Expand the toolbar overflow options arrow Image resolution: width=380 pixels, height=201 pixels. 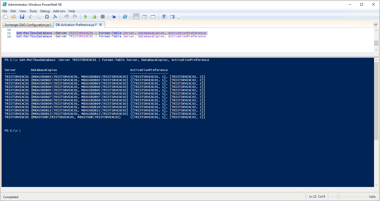[x=178, y=18]
